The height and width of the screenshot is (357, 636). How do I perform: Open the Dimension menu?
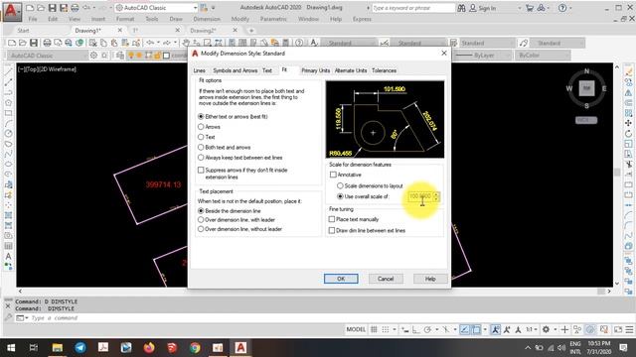point(207,19)
